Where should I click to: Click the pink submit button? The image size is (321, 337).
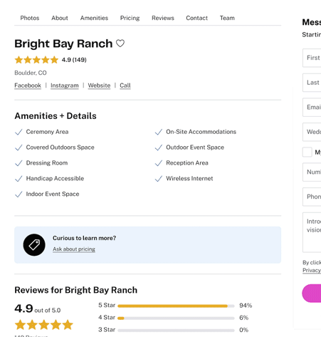pos(312,294)
